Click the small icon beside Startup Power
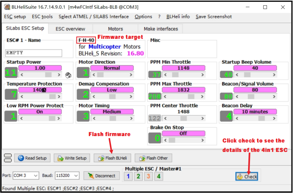This screenshot has height=193, width=293. point(68,75)
